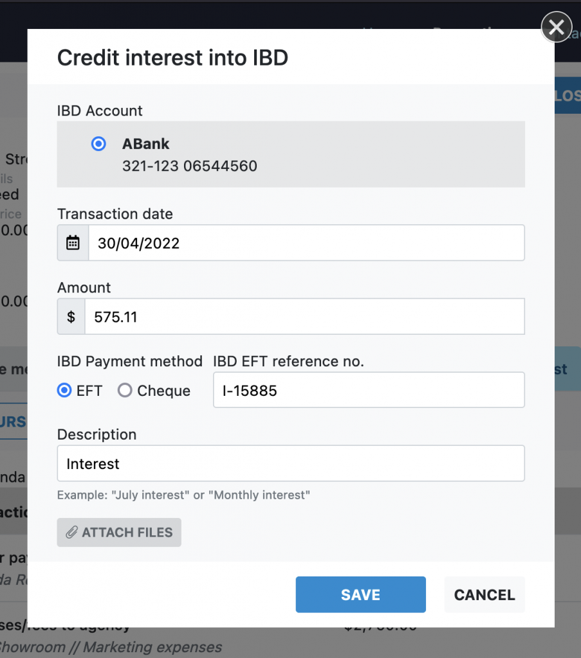581x658 pixels.
Task: Click the "IBD Account" section label
Action: [100, 111]
